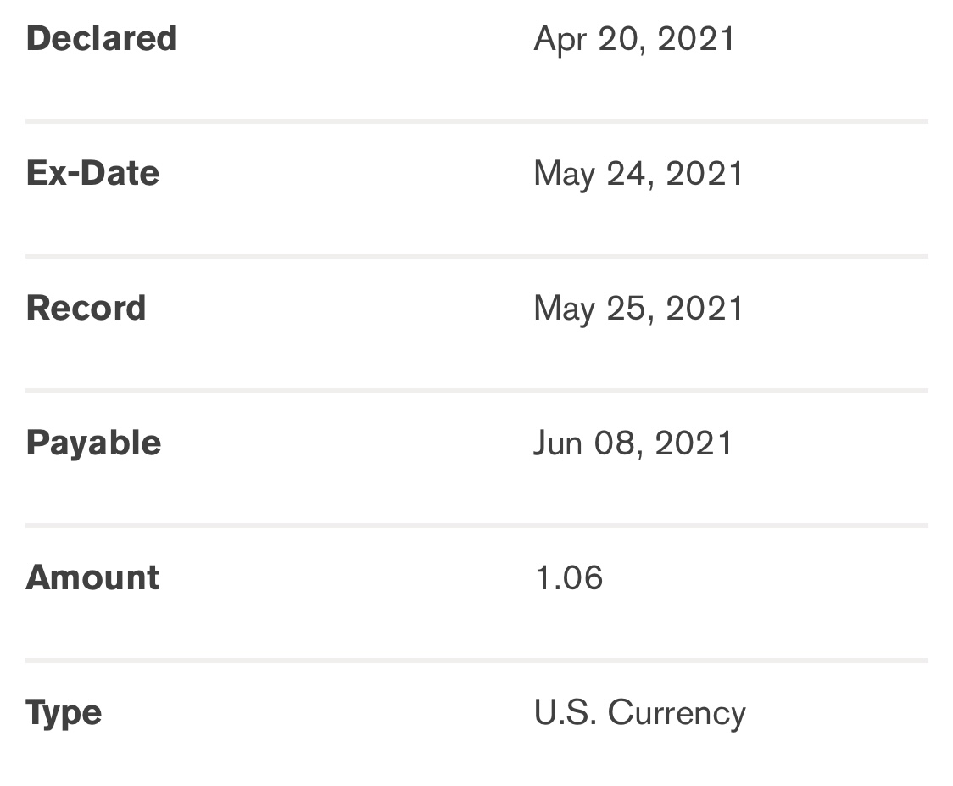Click divider line below the Amount row
The width and height of the screenshot is (953, 786).
(476, 661)
